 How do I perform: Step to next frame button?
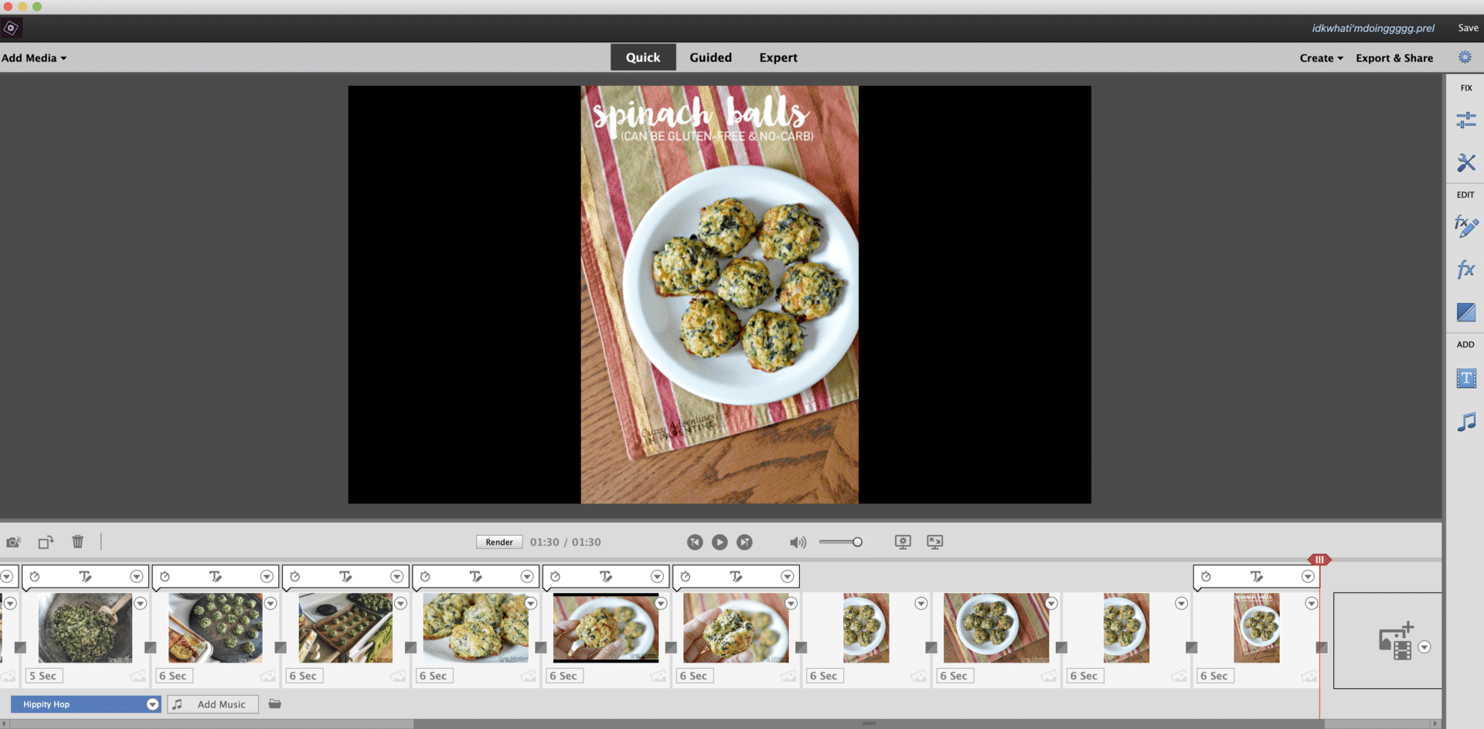tap(744, 542)
